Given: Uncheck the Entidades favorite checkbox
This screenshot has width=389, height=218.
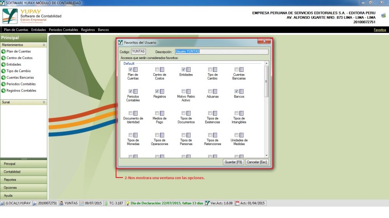Looking at the screenshot, I should [x=184, y=69].
